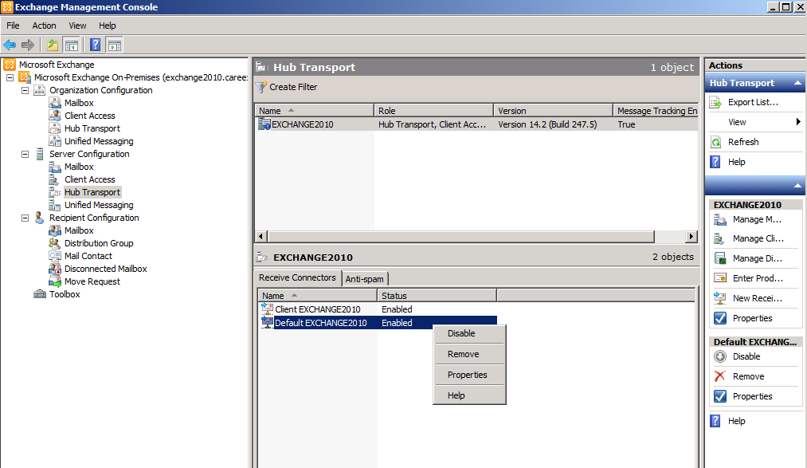Click Properties checkmark icon under Default EXCHANG section
The image size is (807, 468).
click(720, 396)
